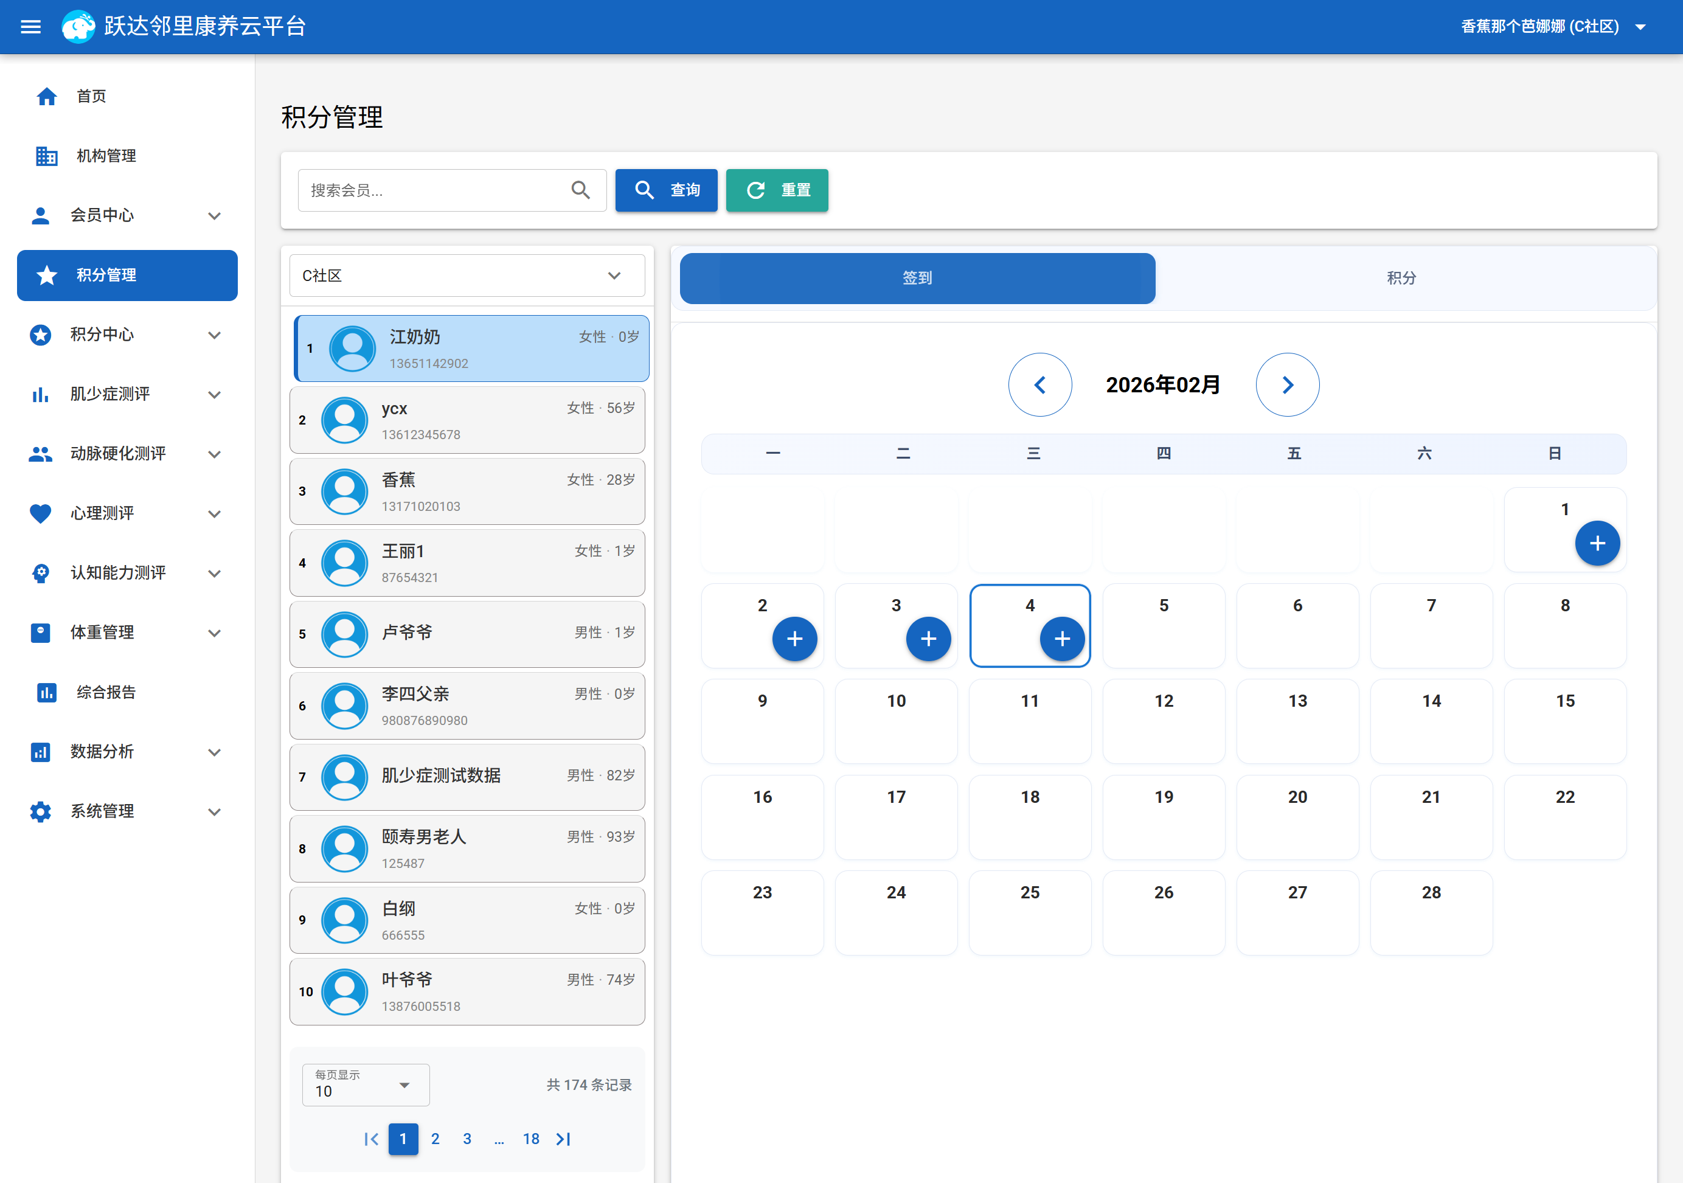Image resolution: width=1683 pixels, height=1183 pixels.
Task: Expand the 认知能力测评 submenu
Action: pyautogui.click(x=214, y=573)
